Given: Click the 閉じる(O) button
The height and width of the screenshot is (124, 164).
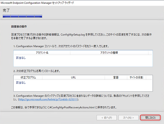Looking at the screenshot, I should point(150,118).
